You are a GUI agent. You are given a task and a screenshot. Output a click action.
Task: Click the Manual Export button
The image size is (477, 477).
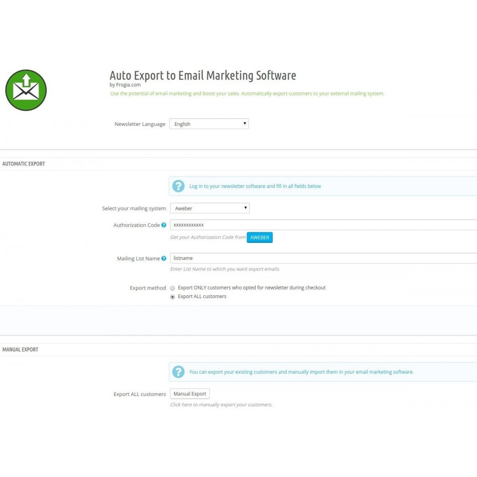click(x=190, y=394)
